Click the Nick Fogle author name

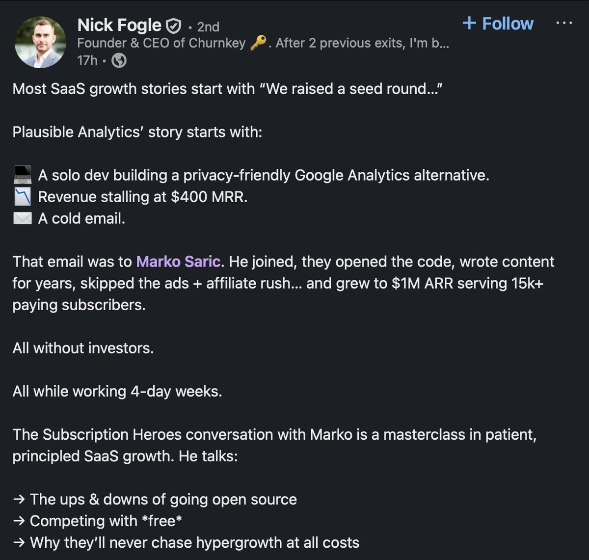[119, 25]
